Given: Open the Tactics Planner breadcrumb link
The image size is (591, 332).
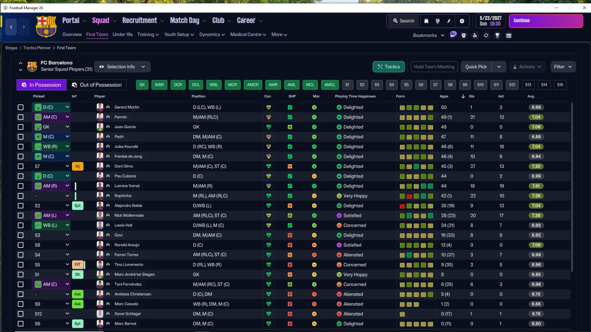Looking at the screenshot, I should 38,48.
